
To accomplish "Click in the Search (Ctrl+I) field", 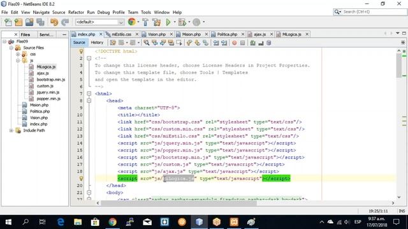I will (x=370, y=11).
